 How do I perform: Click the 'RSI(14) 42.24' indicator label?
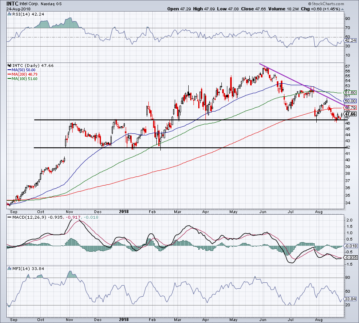pos(28,14)
